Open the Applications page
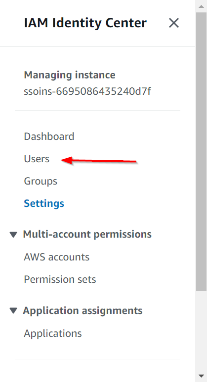 pos(53,333)
